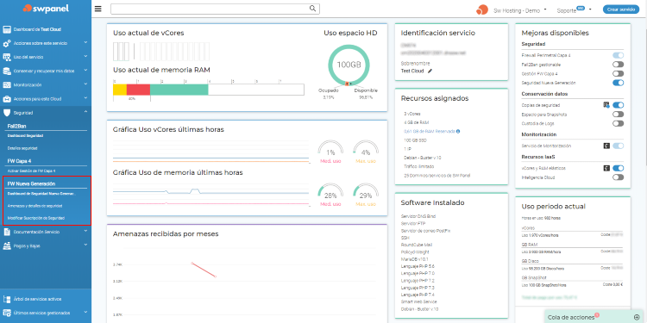This screenshot has height=323, width=647.
Task: Expand Pagos y Bajas chevron
Action: pos(85,245)
